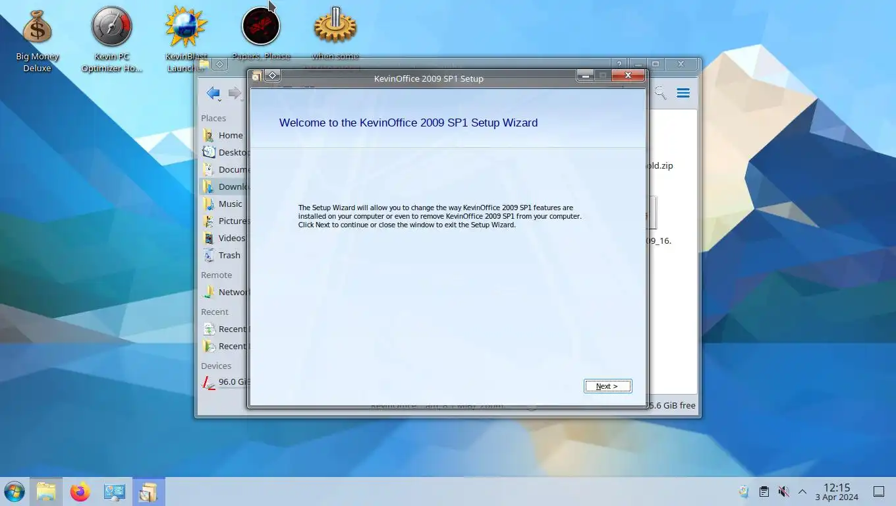This screenshot has width=896, height=506.
Task: Open the file manager taskbar icon
Action: 46,492
